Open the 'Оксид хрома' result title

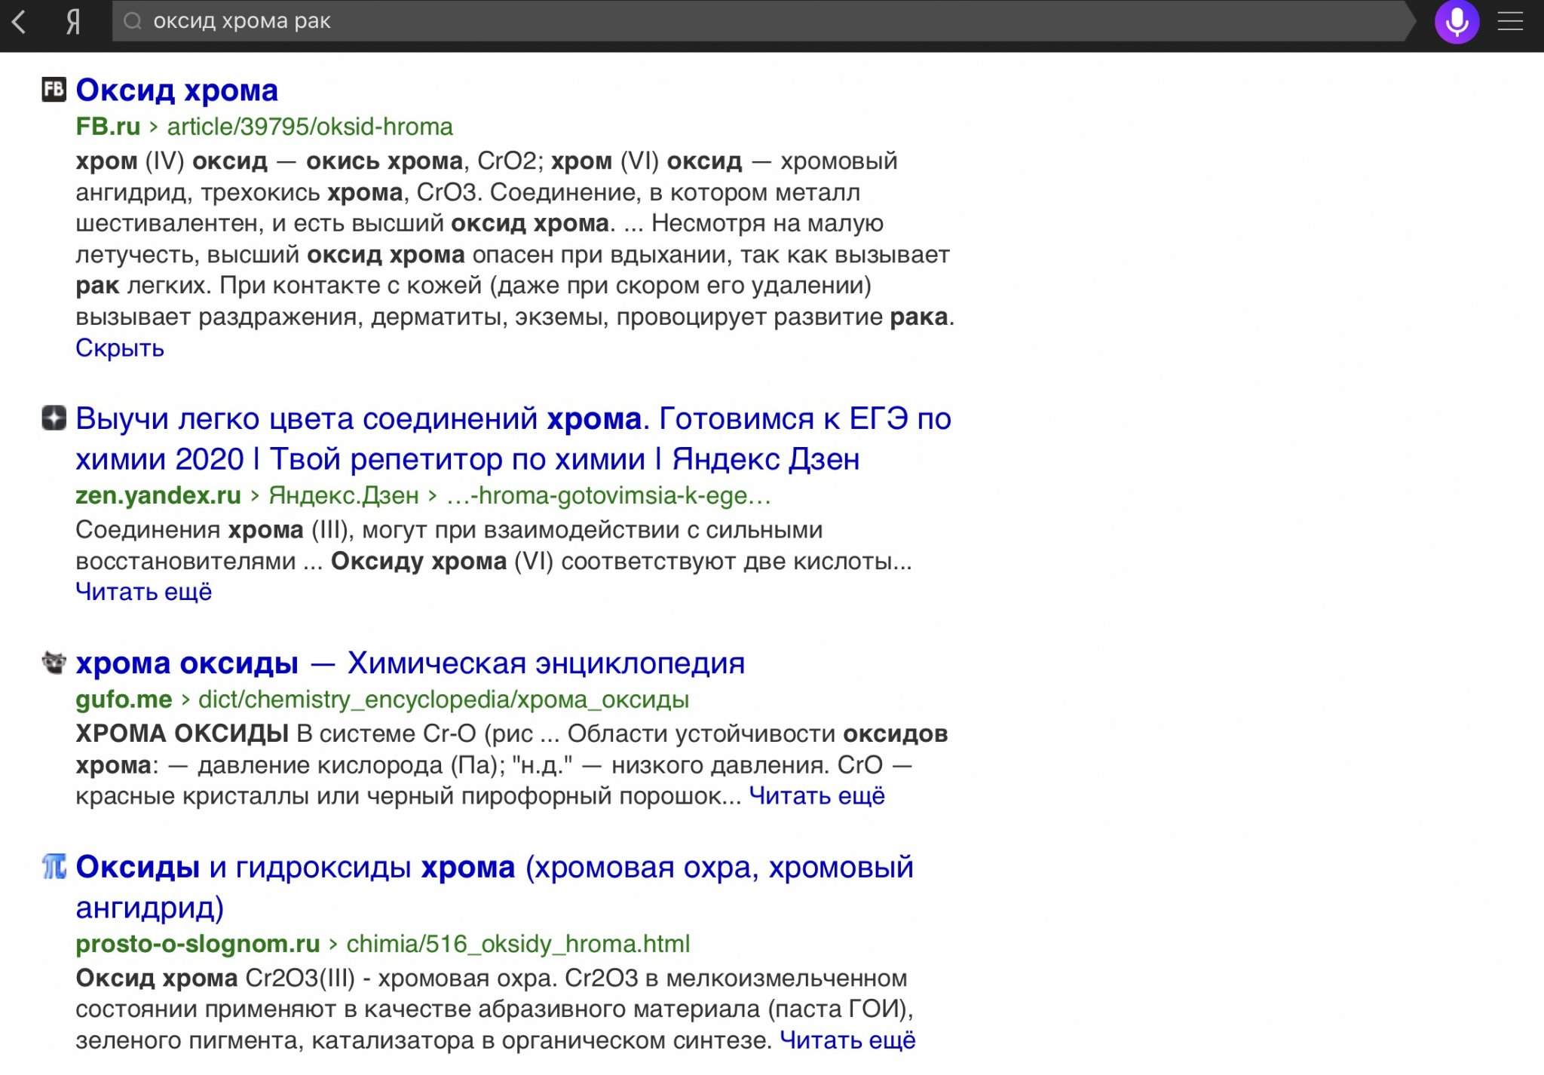(x=177, y=90)
